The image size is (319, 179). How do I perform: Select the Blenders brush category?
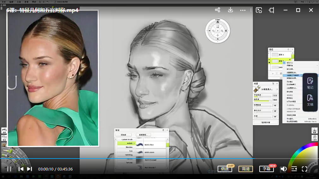click(x=127, y=147)
